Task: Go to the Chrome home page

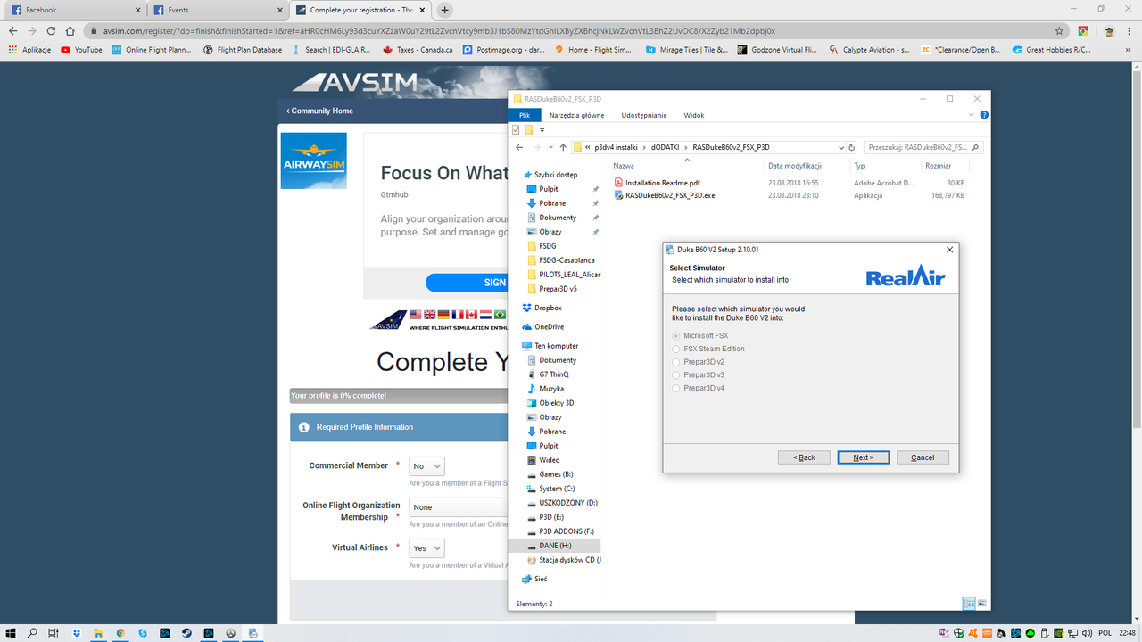Action: [x=70, y=30]
